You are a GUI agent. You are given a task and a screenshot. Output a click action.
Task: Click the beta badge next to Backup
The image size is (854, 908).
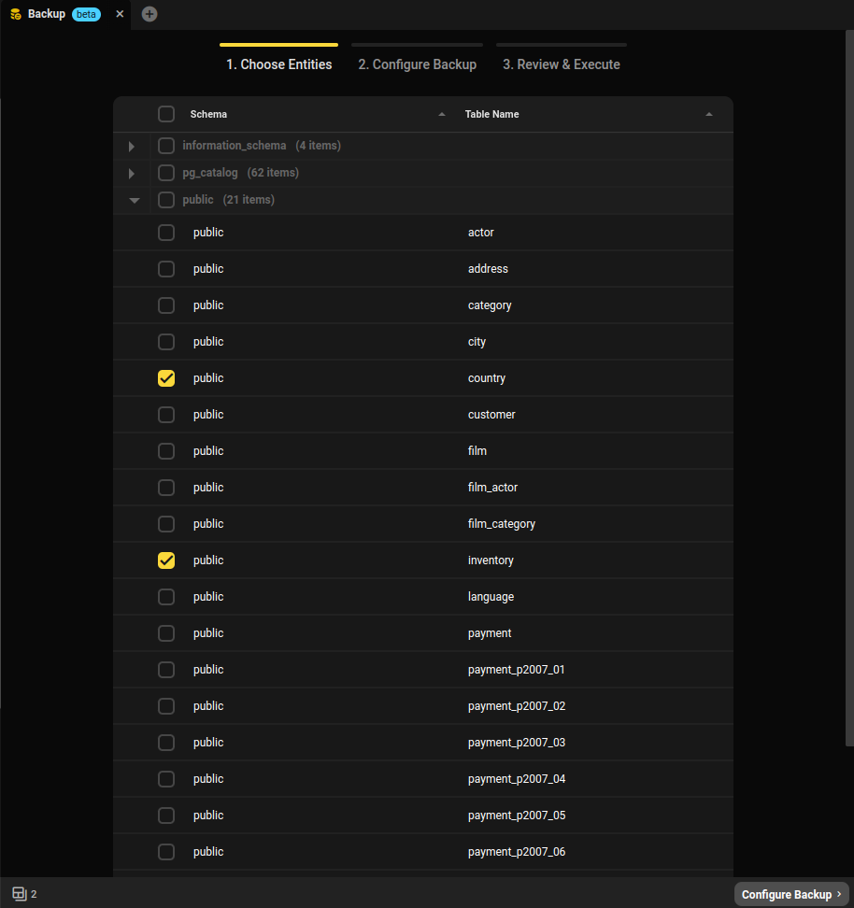pos(86,13)
